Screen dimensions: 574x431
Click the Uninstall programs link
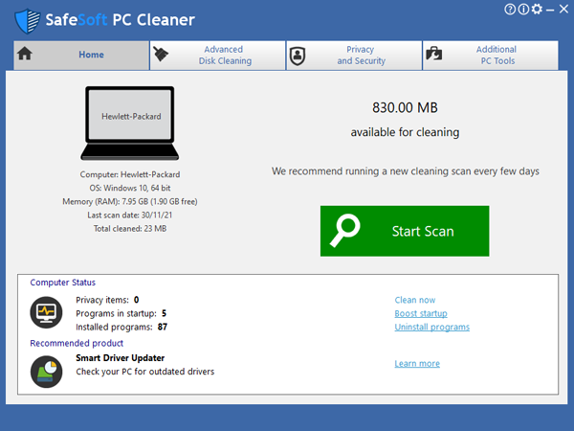point(432,327)
